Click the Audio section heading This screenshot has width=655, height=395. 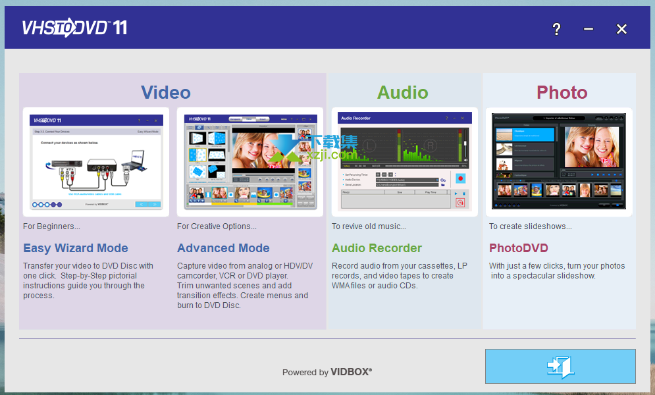tap(403, 92)
